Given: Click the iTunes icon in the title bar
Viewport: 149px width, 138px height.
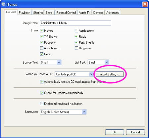Looking at the screenshot, I should click(x=3, y=4).
